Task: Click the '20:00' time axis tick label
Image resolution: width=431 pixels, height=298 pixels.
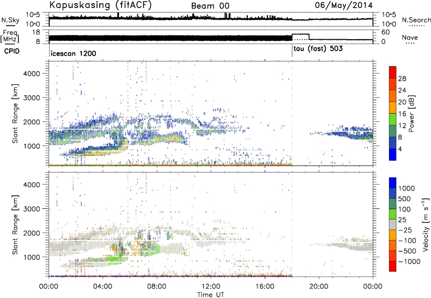Action: [319, 287]
